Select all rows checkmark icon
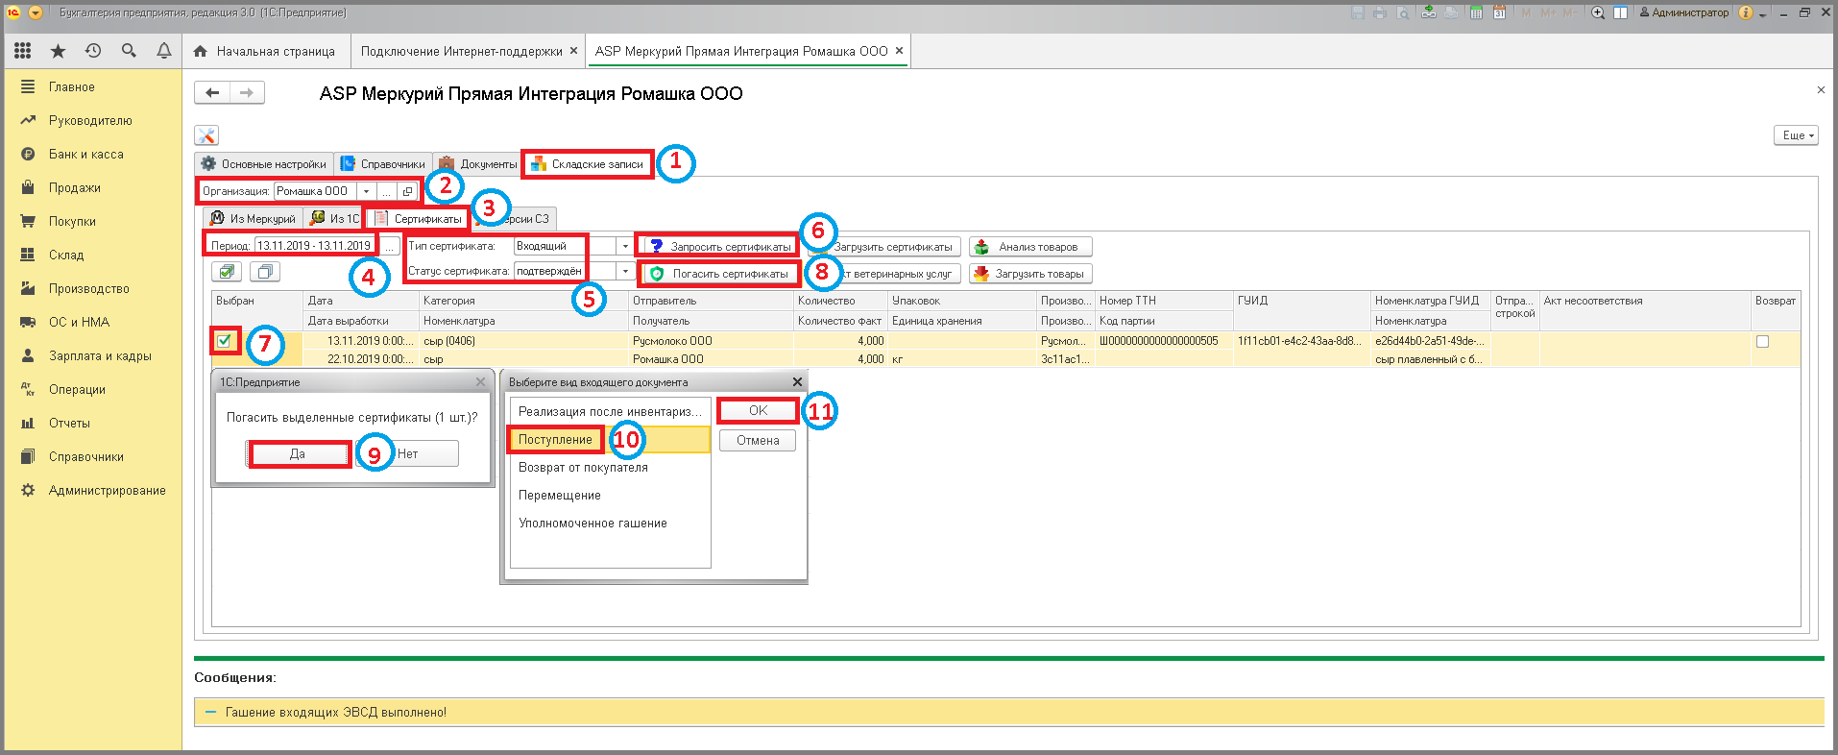The height and width of the screenshot is (755, 1838). click(227, 272)
